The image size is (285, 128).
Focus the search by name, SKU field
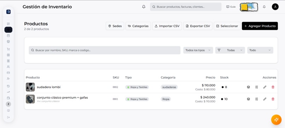pos(105,50)
